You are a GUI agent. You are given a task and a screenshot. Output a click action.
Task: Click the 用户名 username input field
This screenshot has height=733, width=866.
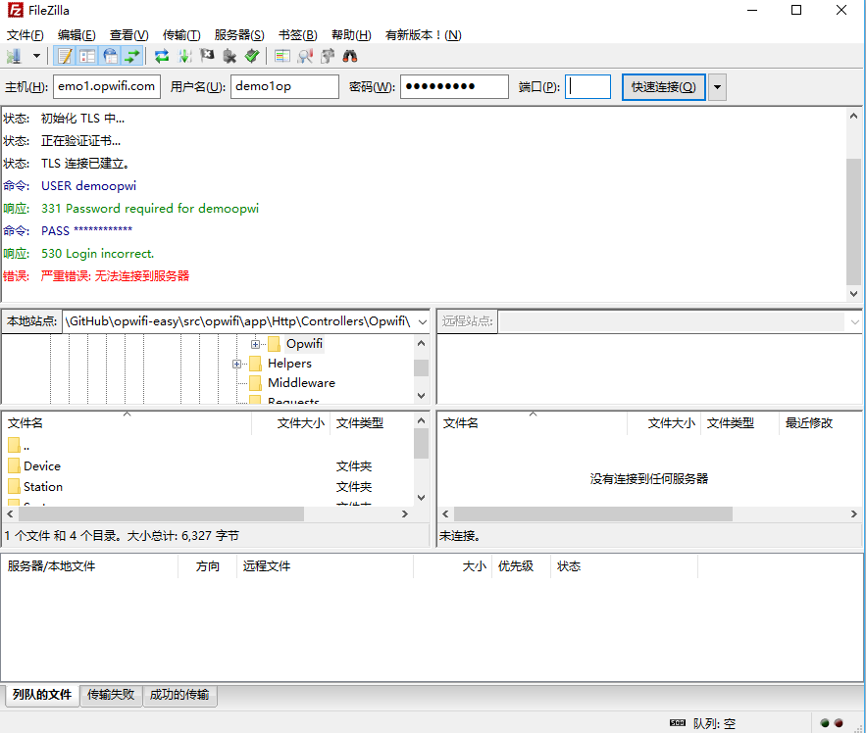(x=284, y=86)
